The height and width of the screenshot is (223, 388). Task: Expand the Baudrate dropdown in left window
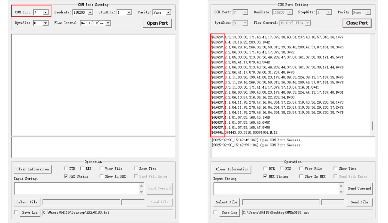90,12
